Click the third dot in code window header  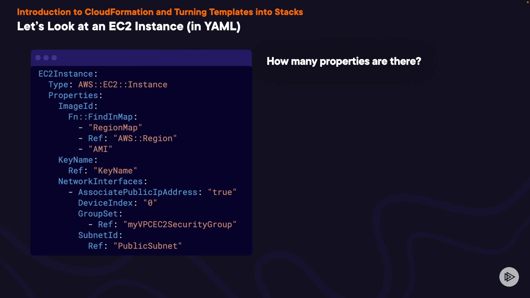[x=54, y=58]
